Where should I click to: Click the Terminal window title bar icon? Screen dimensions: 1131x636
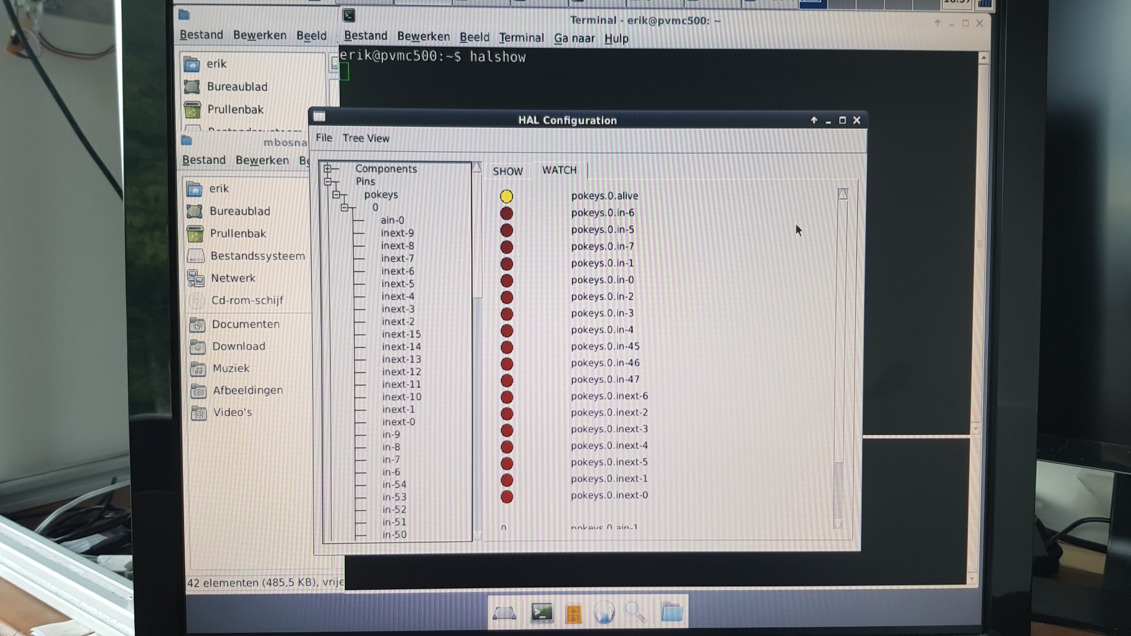(348, 16)
